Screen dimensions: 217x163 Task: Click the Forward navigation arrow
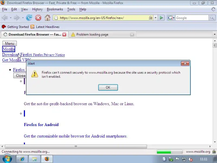17,18
